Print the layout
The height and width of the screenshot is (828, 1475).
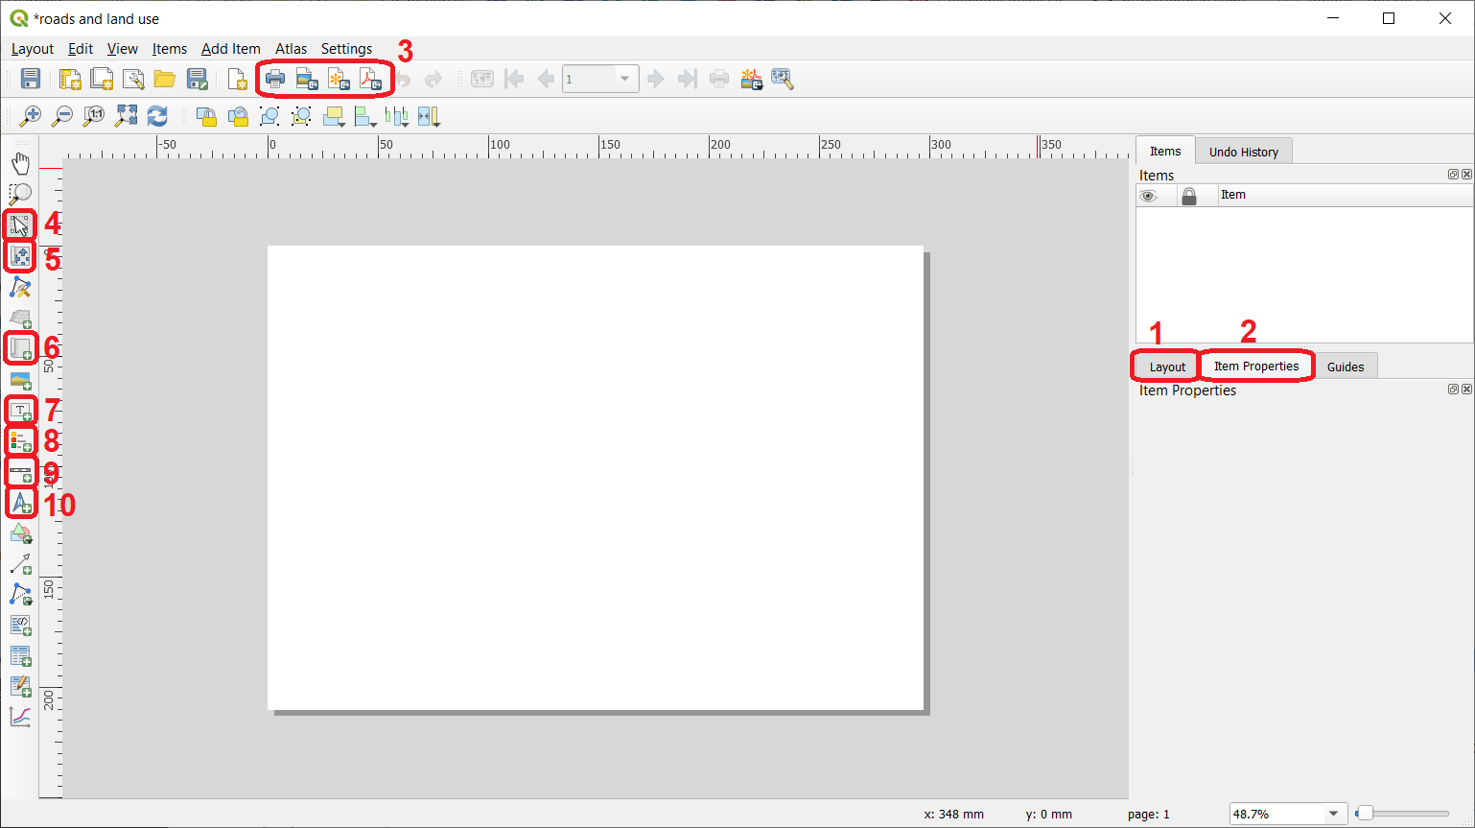275,79
